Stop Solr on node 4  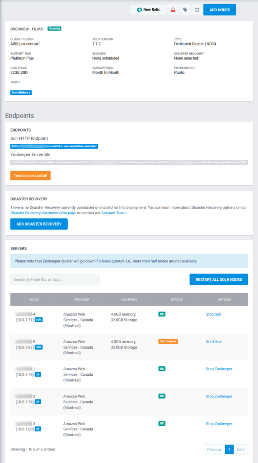click(213, 314)
